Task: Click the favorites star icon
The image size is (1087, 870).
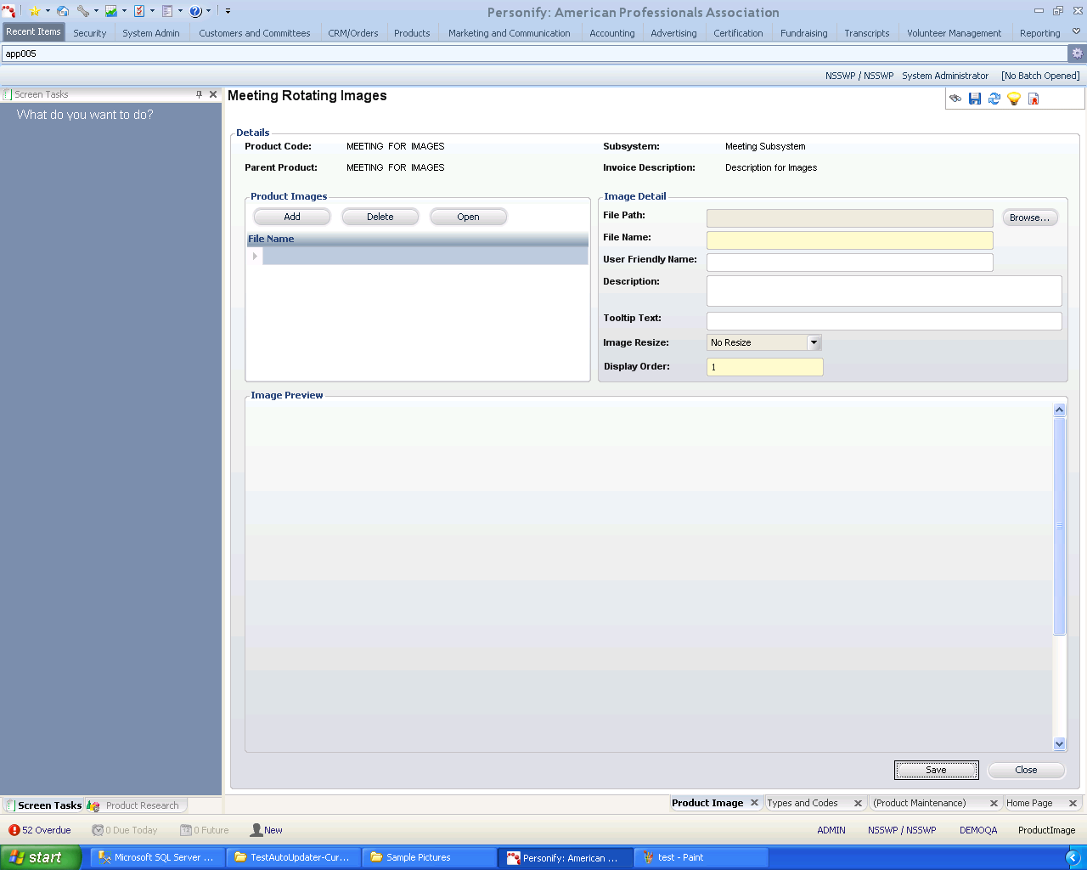Action: click(35, 11)
